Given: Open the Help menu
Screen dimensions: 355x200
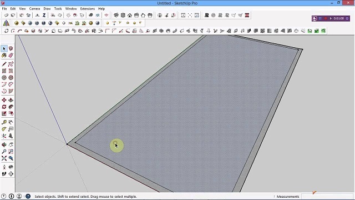Looking at the screenshot, I should click(x=102, y=9).
